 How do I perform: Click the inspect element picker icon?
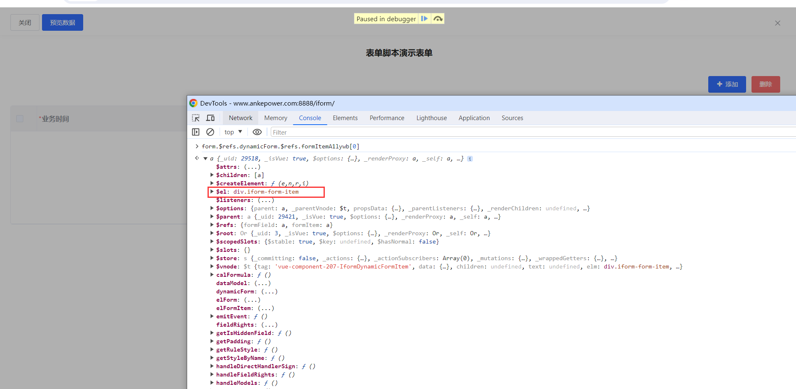tap(195, 118)
